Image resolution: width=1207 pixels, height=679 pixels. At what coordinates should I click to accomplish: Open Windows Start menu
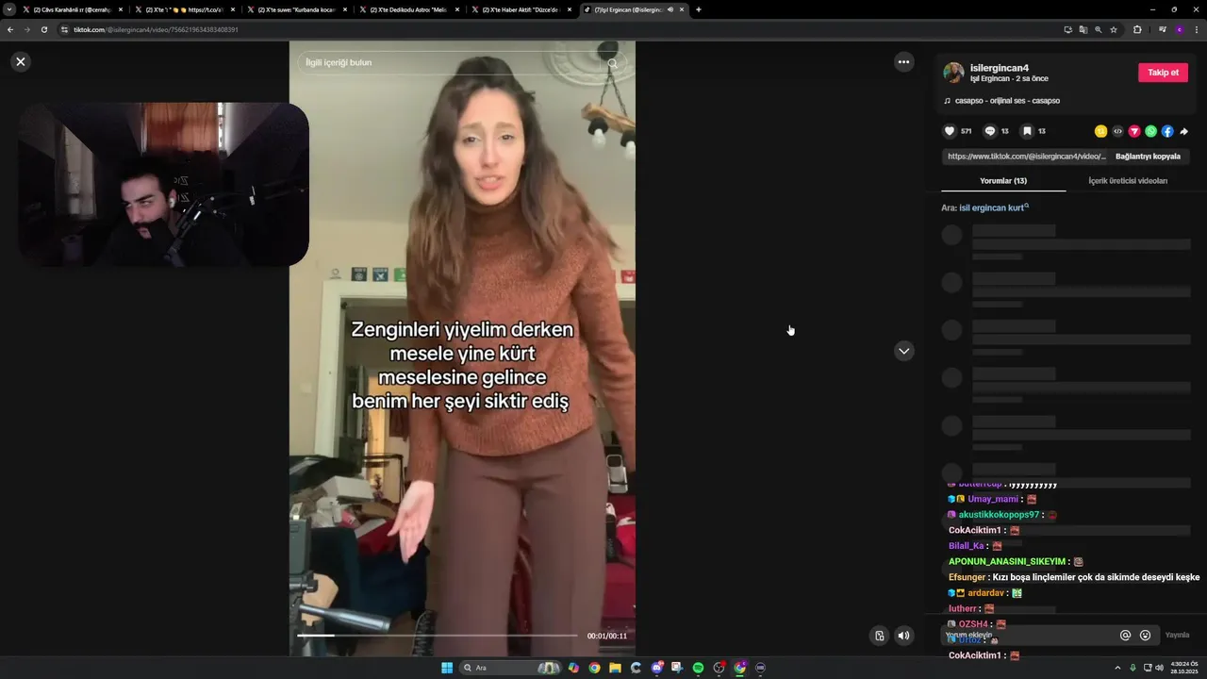point(447,668)
